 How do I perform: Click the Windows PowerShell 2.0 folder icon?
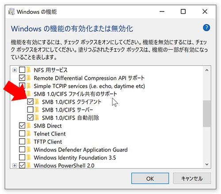[x=29, y=165]
